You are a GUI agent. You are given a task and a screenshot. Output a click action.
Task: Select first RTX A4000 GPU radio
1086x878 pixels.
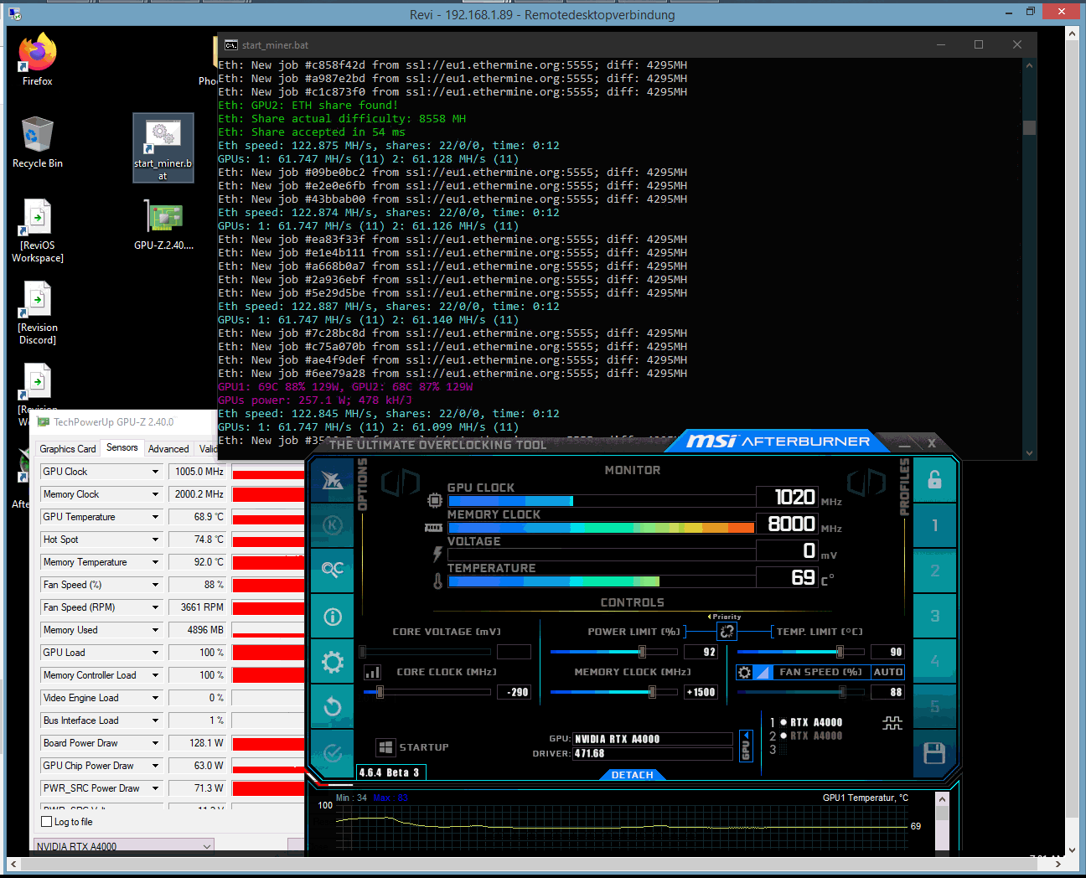point(783,722)
